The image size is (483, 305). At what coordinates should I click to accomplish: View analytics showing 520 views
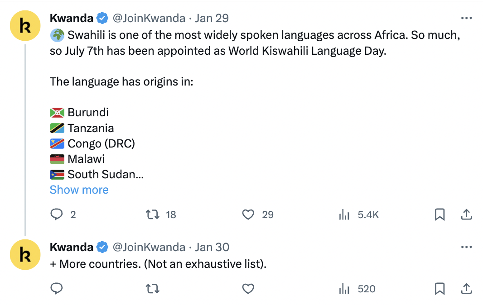pyautogui.click(x=344, y=289)
